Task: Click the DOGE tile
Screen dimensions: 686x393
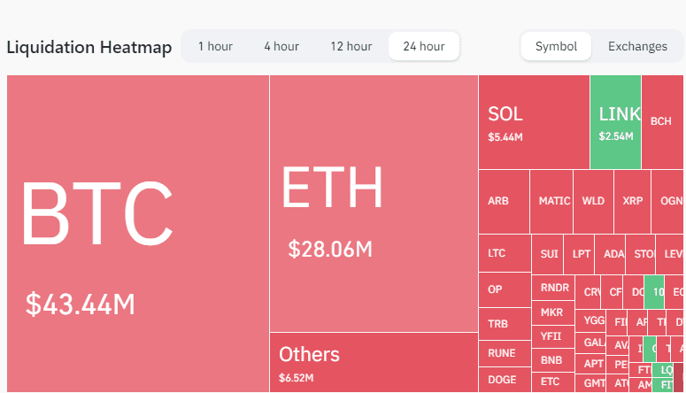Action: point(505,380)
